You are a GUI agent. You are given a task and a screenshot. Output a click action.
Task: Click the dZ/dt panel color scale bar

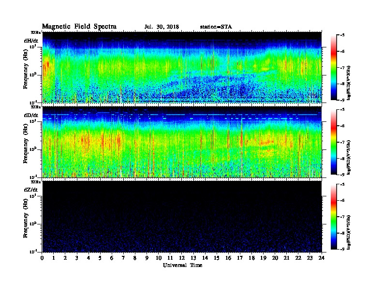pos(334,217)
